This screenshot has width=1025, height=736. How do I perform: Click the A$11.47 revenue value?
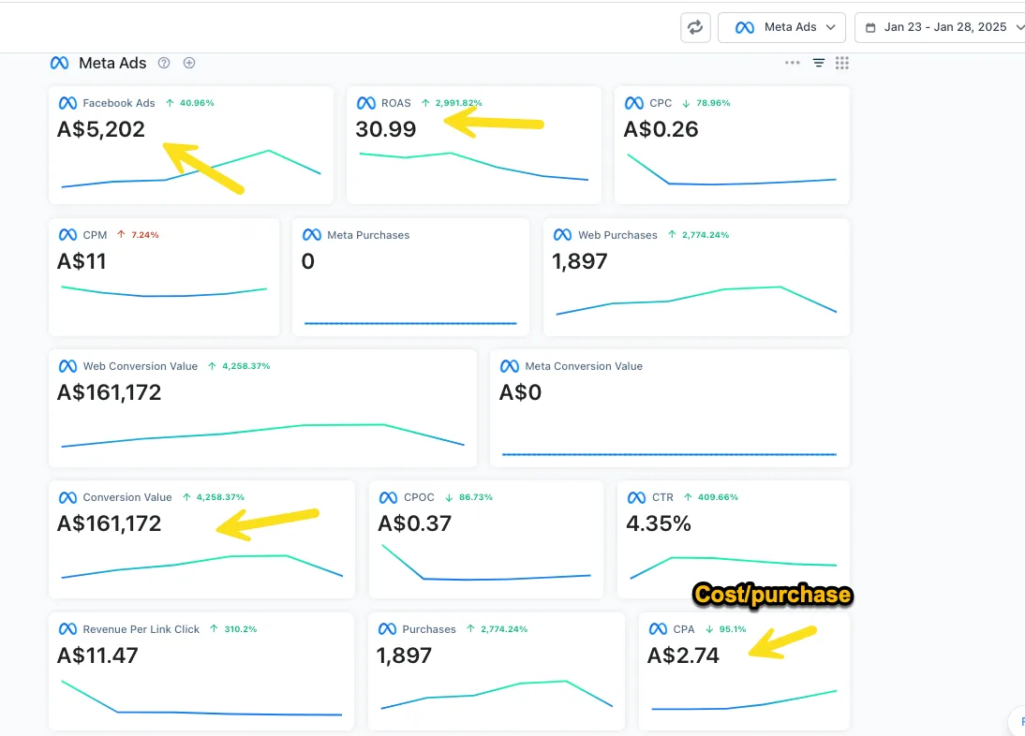point(97,655)
